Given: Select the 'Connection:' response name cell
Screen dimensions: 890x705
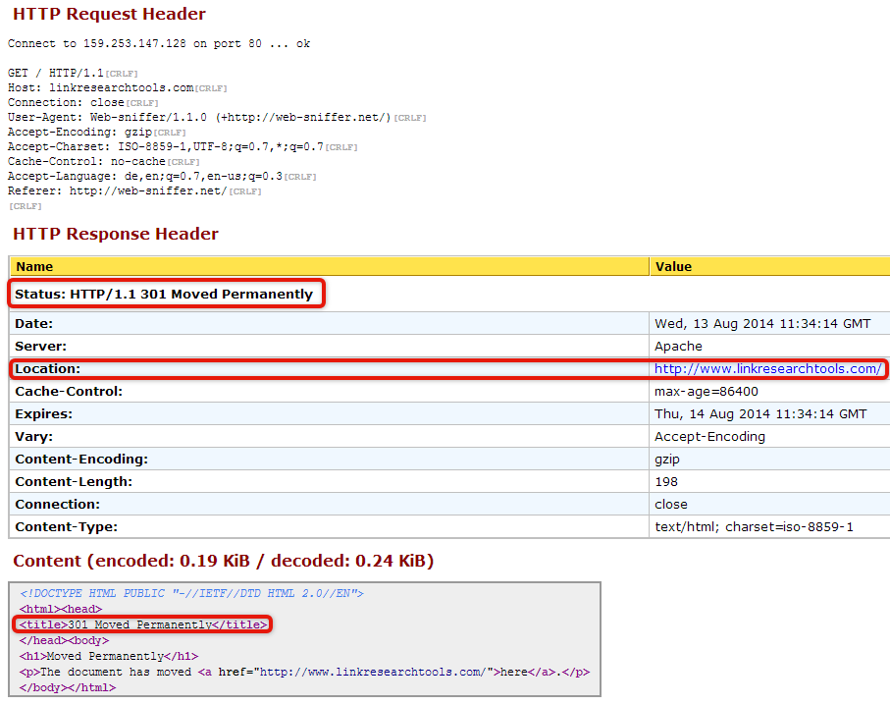Looking at the screenshot, I should (329, 504).
